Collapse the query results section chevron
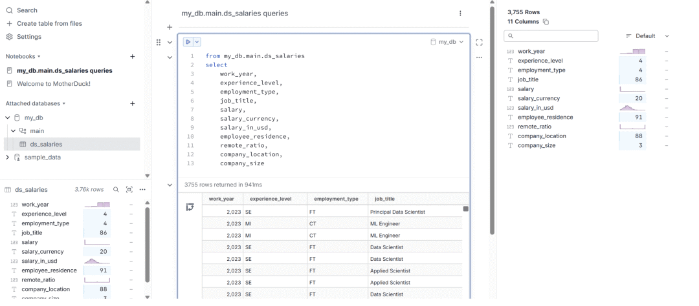The width and height of the screenshot is (699, 306). point(170,185)
